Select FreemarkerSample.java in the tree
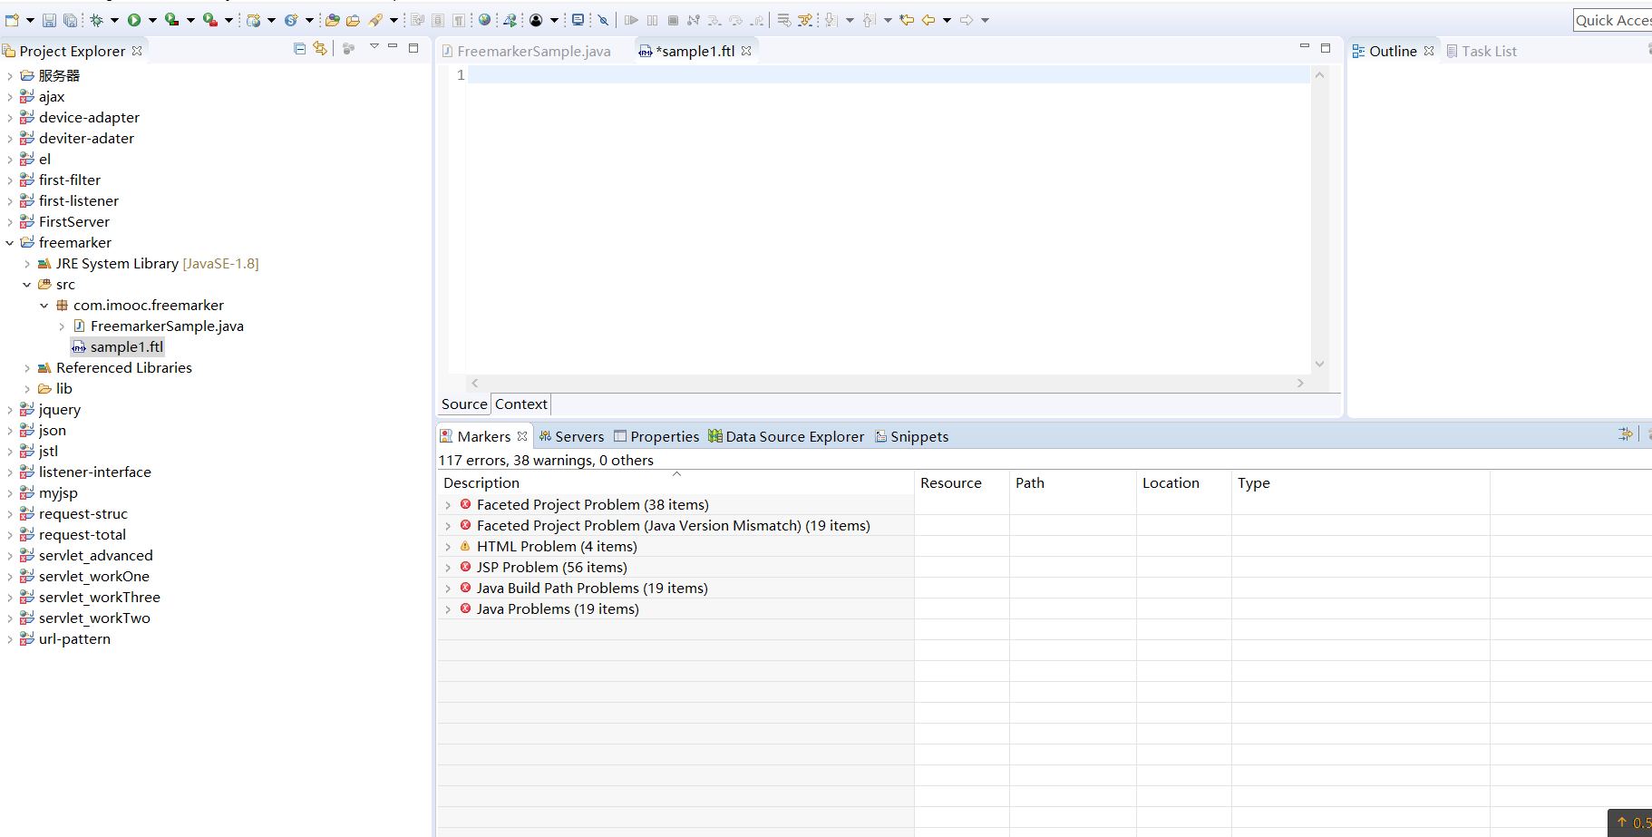1652x837 pixels. click(159, 326)
